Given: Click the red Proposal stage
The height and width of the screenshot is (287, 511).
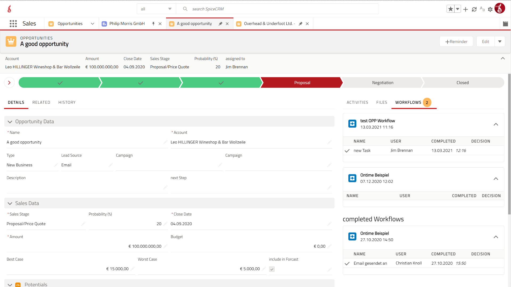Looking at the screenshot, I should tap(302, 83).
